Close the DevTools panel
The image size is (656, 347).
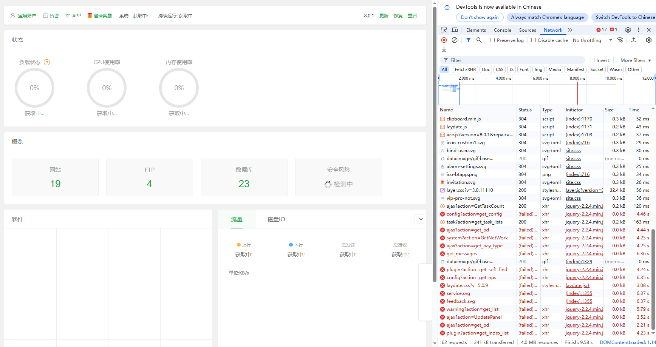[649, 30]
